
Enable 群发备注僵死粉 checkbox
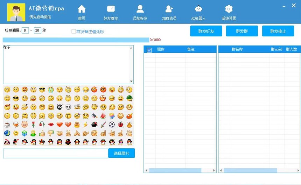74,31
